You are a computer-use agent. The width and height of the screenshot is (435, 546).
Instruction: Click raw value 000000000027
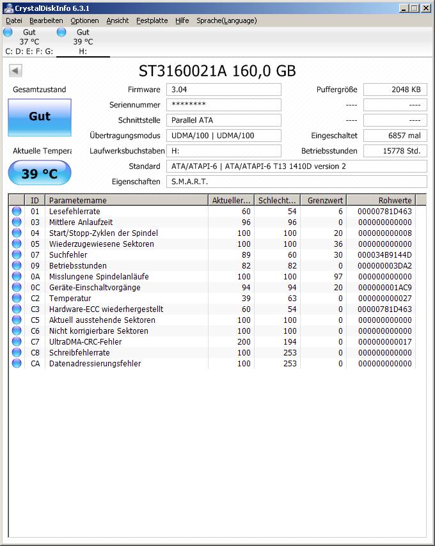click(384, 299)
